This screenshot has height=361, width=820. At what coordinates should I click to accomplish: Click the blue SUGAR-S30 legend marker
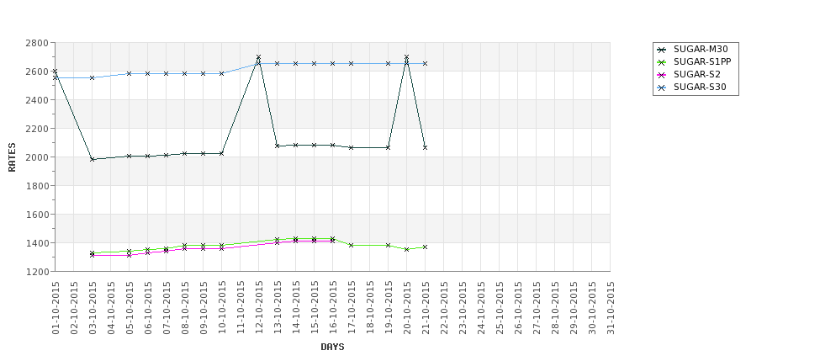(662, 88)
